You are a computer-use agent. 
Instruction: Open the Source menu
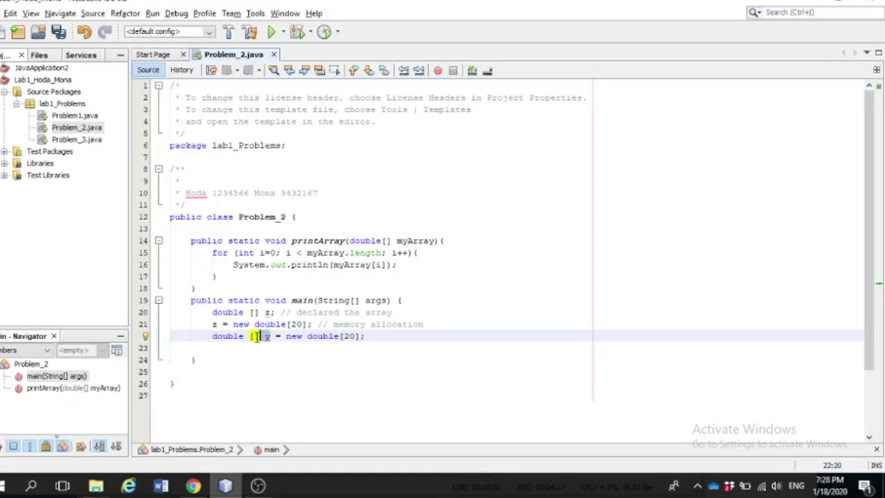click(x=93, y=13)
